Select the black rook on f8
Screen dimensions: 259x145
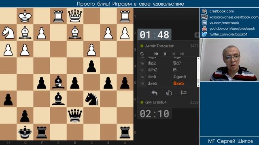pos(42,132)
